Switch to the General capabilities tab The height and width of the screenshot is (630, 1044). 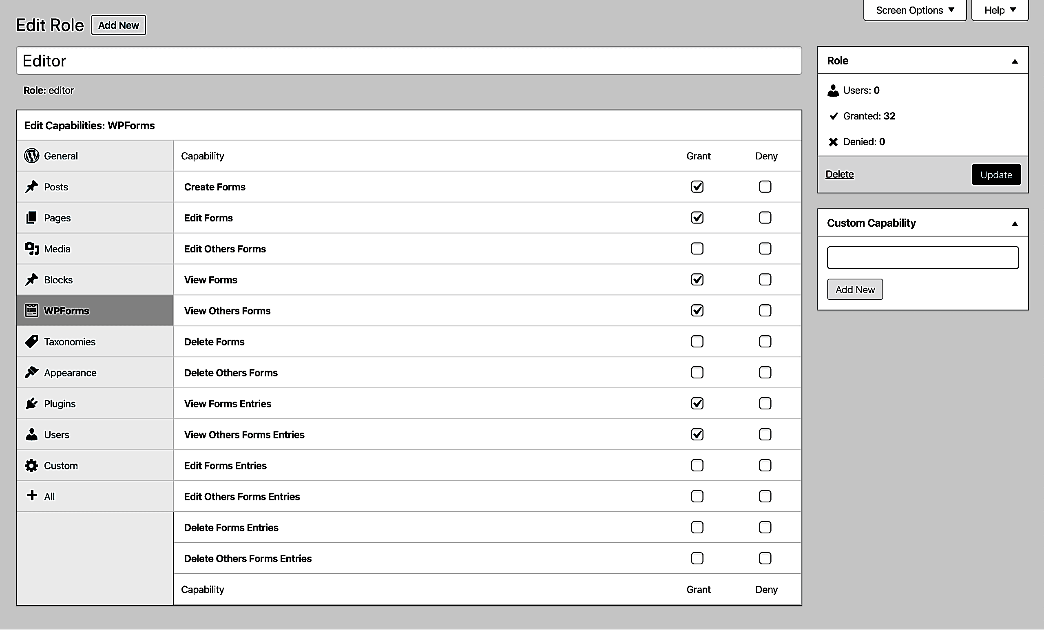[x=95, y=156]
